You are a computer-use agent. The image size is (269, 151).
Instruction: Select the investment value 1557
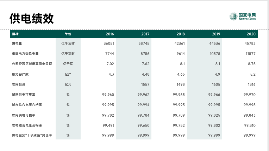[145, 84]
